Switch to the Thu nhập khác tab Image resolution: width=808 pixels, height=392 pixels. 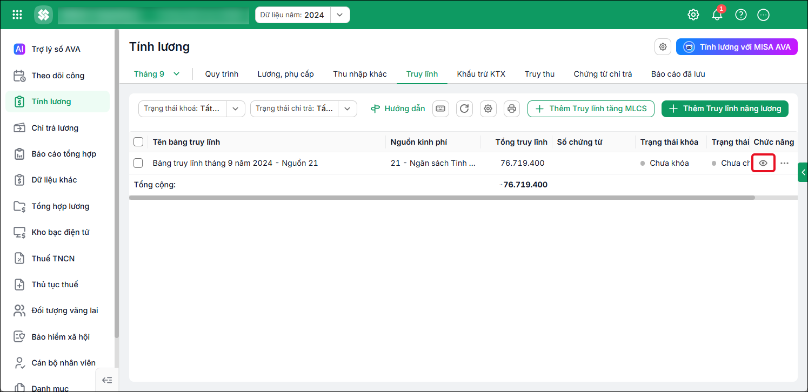(360, 74)
